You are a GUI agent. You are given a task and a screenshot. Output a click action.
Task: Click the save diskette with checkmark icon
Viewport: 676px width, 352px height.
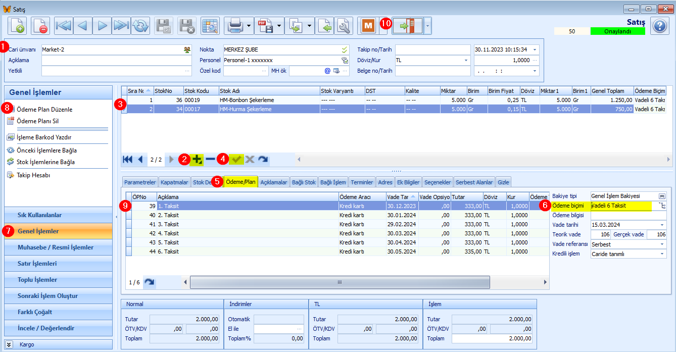pos(164,25)
